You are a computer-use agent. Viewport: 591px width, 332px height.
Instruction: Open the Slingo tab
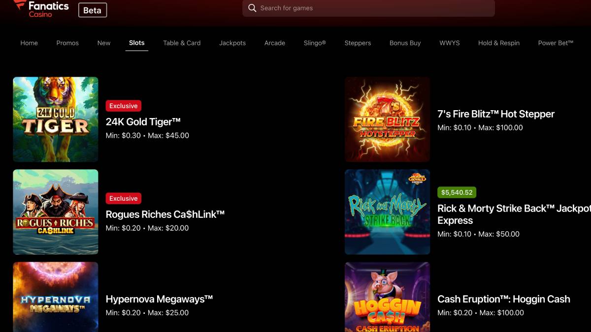tap(315, 43)
